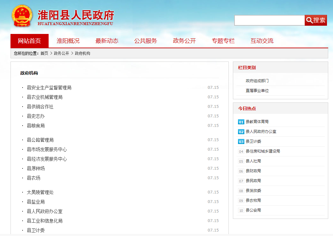Open the 网站首页 navigation tab
Screen dimensions: 333x236
pyautogui.click(x=30, y=41)
